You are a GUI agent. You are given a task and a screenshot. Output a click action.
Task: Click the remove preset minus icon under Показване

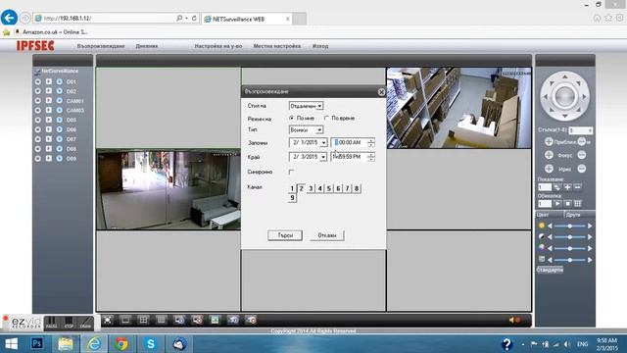pos(577,187)
